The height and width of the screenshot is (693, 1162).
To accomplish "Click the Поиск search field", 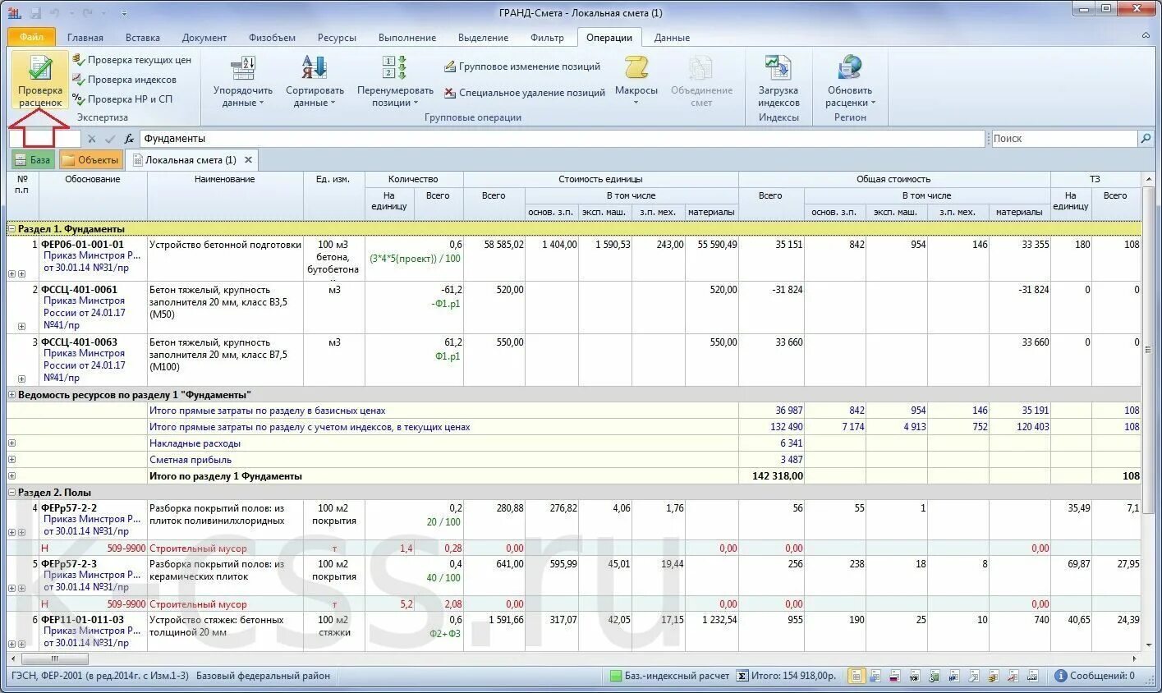I will coord(1064,139).
